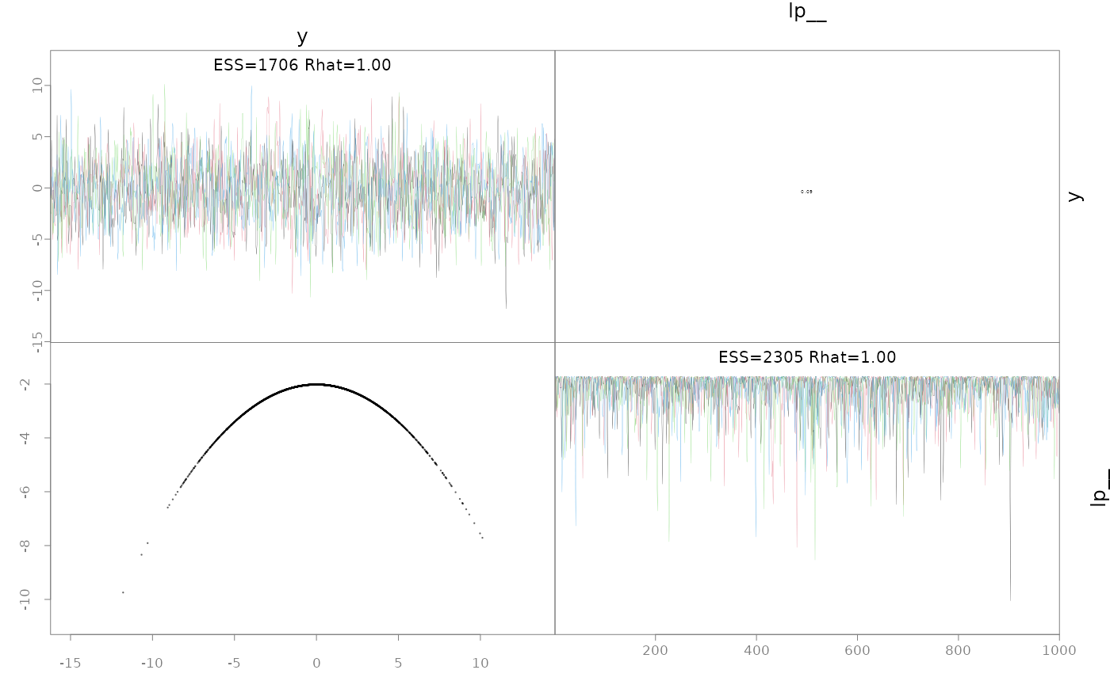Image resolution: width=1110 pixels, height=685 pixels.
Task: Click the noisy time series in the top-left panel
Action: pyautogui.click(x=301, y=190)
